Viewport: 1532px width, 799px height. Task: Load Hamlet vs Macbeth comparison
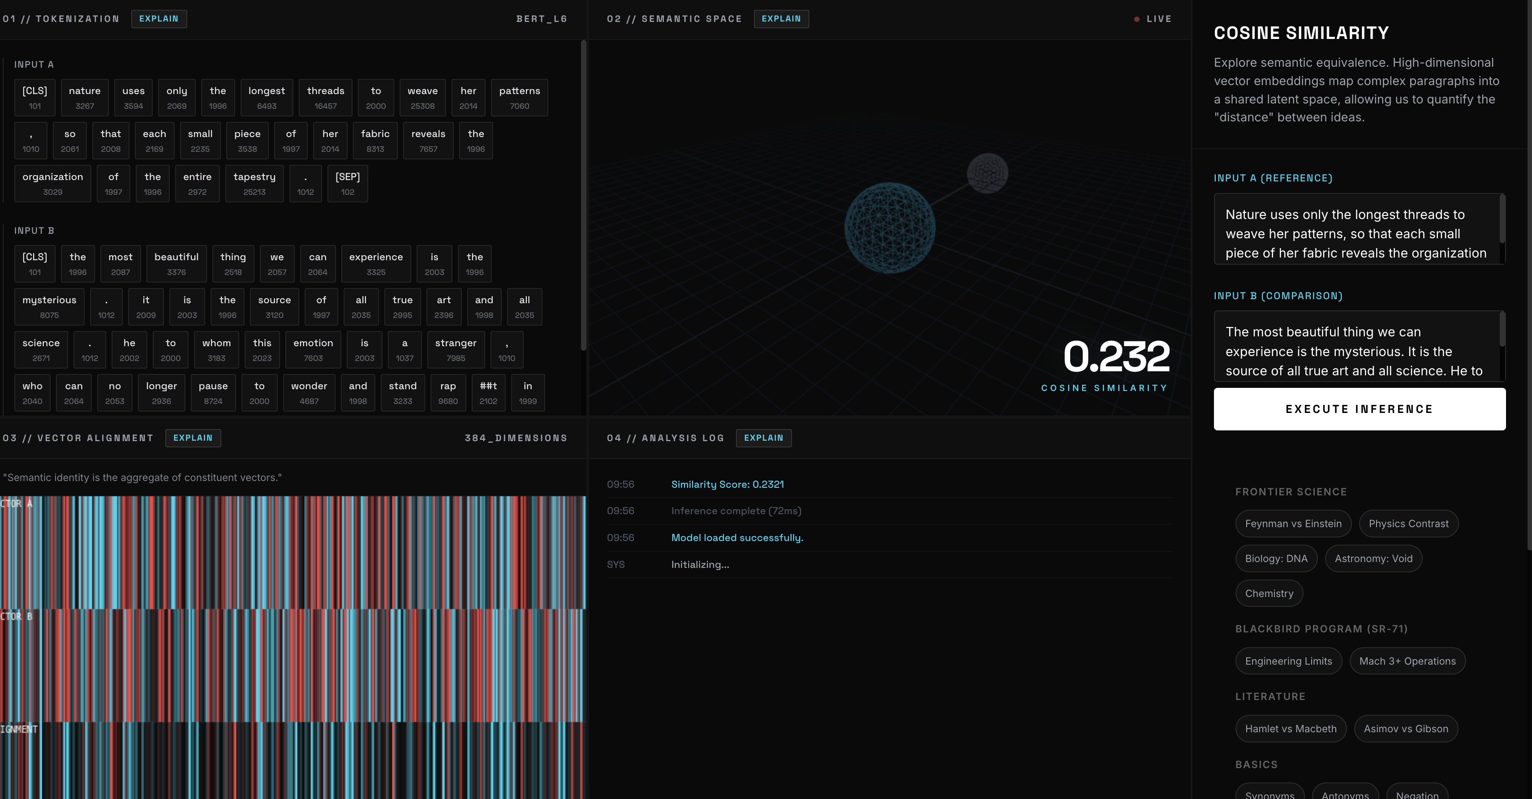coord(1290,729)
